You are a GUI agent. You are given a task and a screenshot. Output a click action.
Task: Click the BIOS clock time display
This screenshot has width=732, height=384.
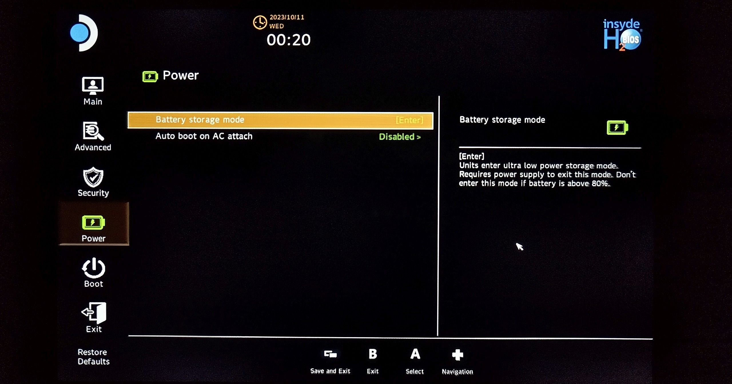click(289, 39)
